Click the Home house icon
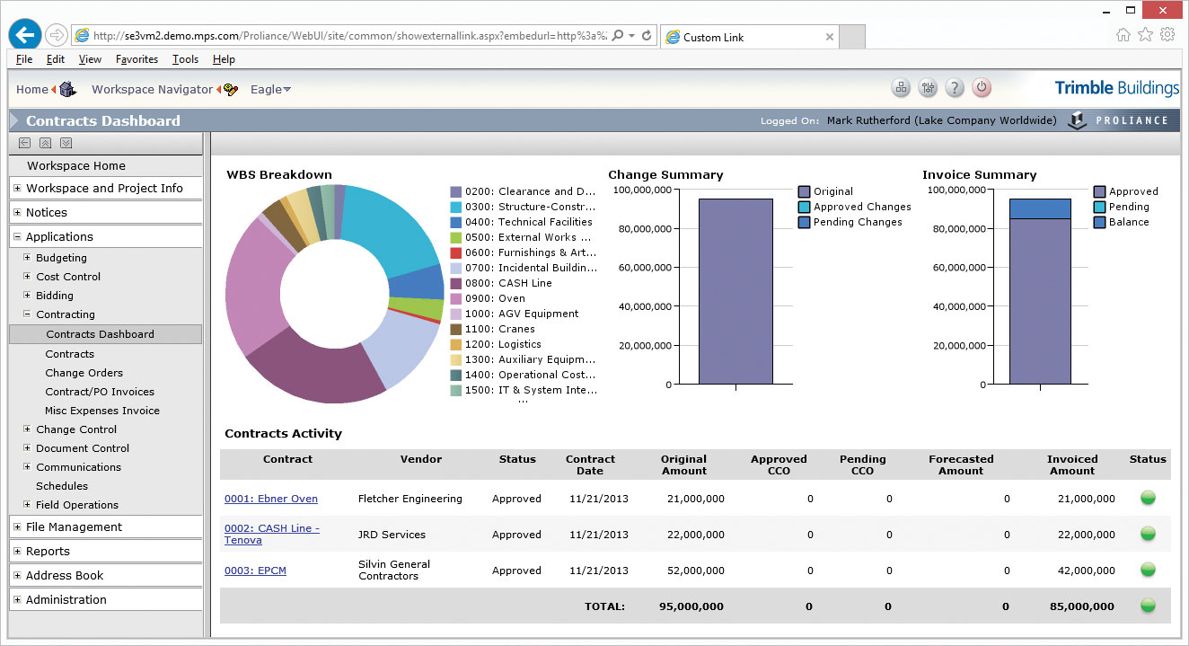 pos(68,89)
